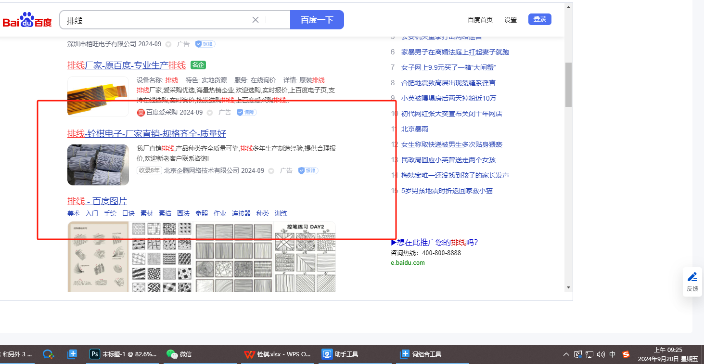Screen dimensions: 704x364
Task: Expand the hidden system tray icons chevron
Action: (566, 354)
